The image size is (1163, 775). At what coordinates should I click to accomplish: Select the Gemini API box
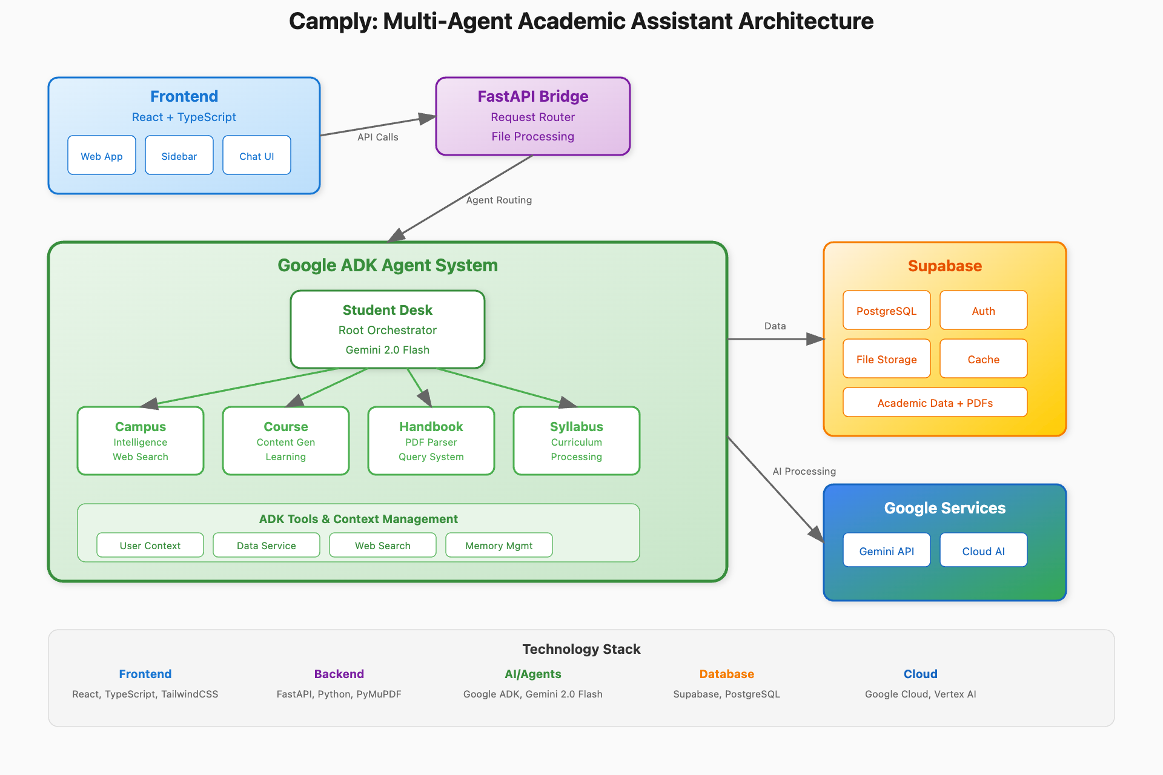(887, 550)
